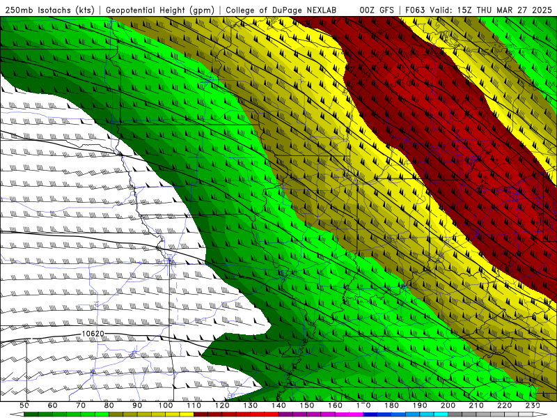Click the 190 tick label on colorbar
Image resolution: width=557 pixels, height=418 pixels.
click(420, 405)
